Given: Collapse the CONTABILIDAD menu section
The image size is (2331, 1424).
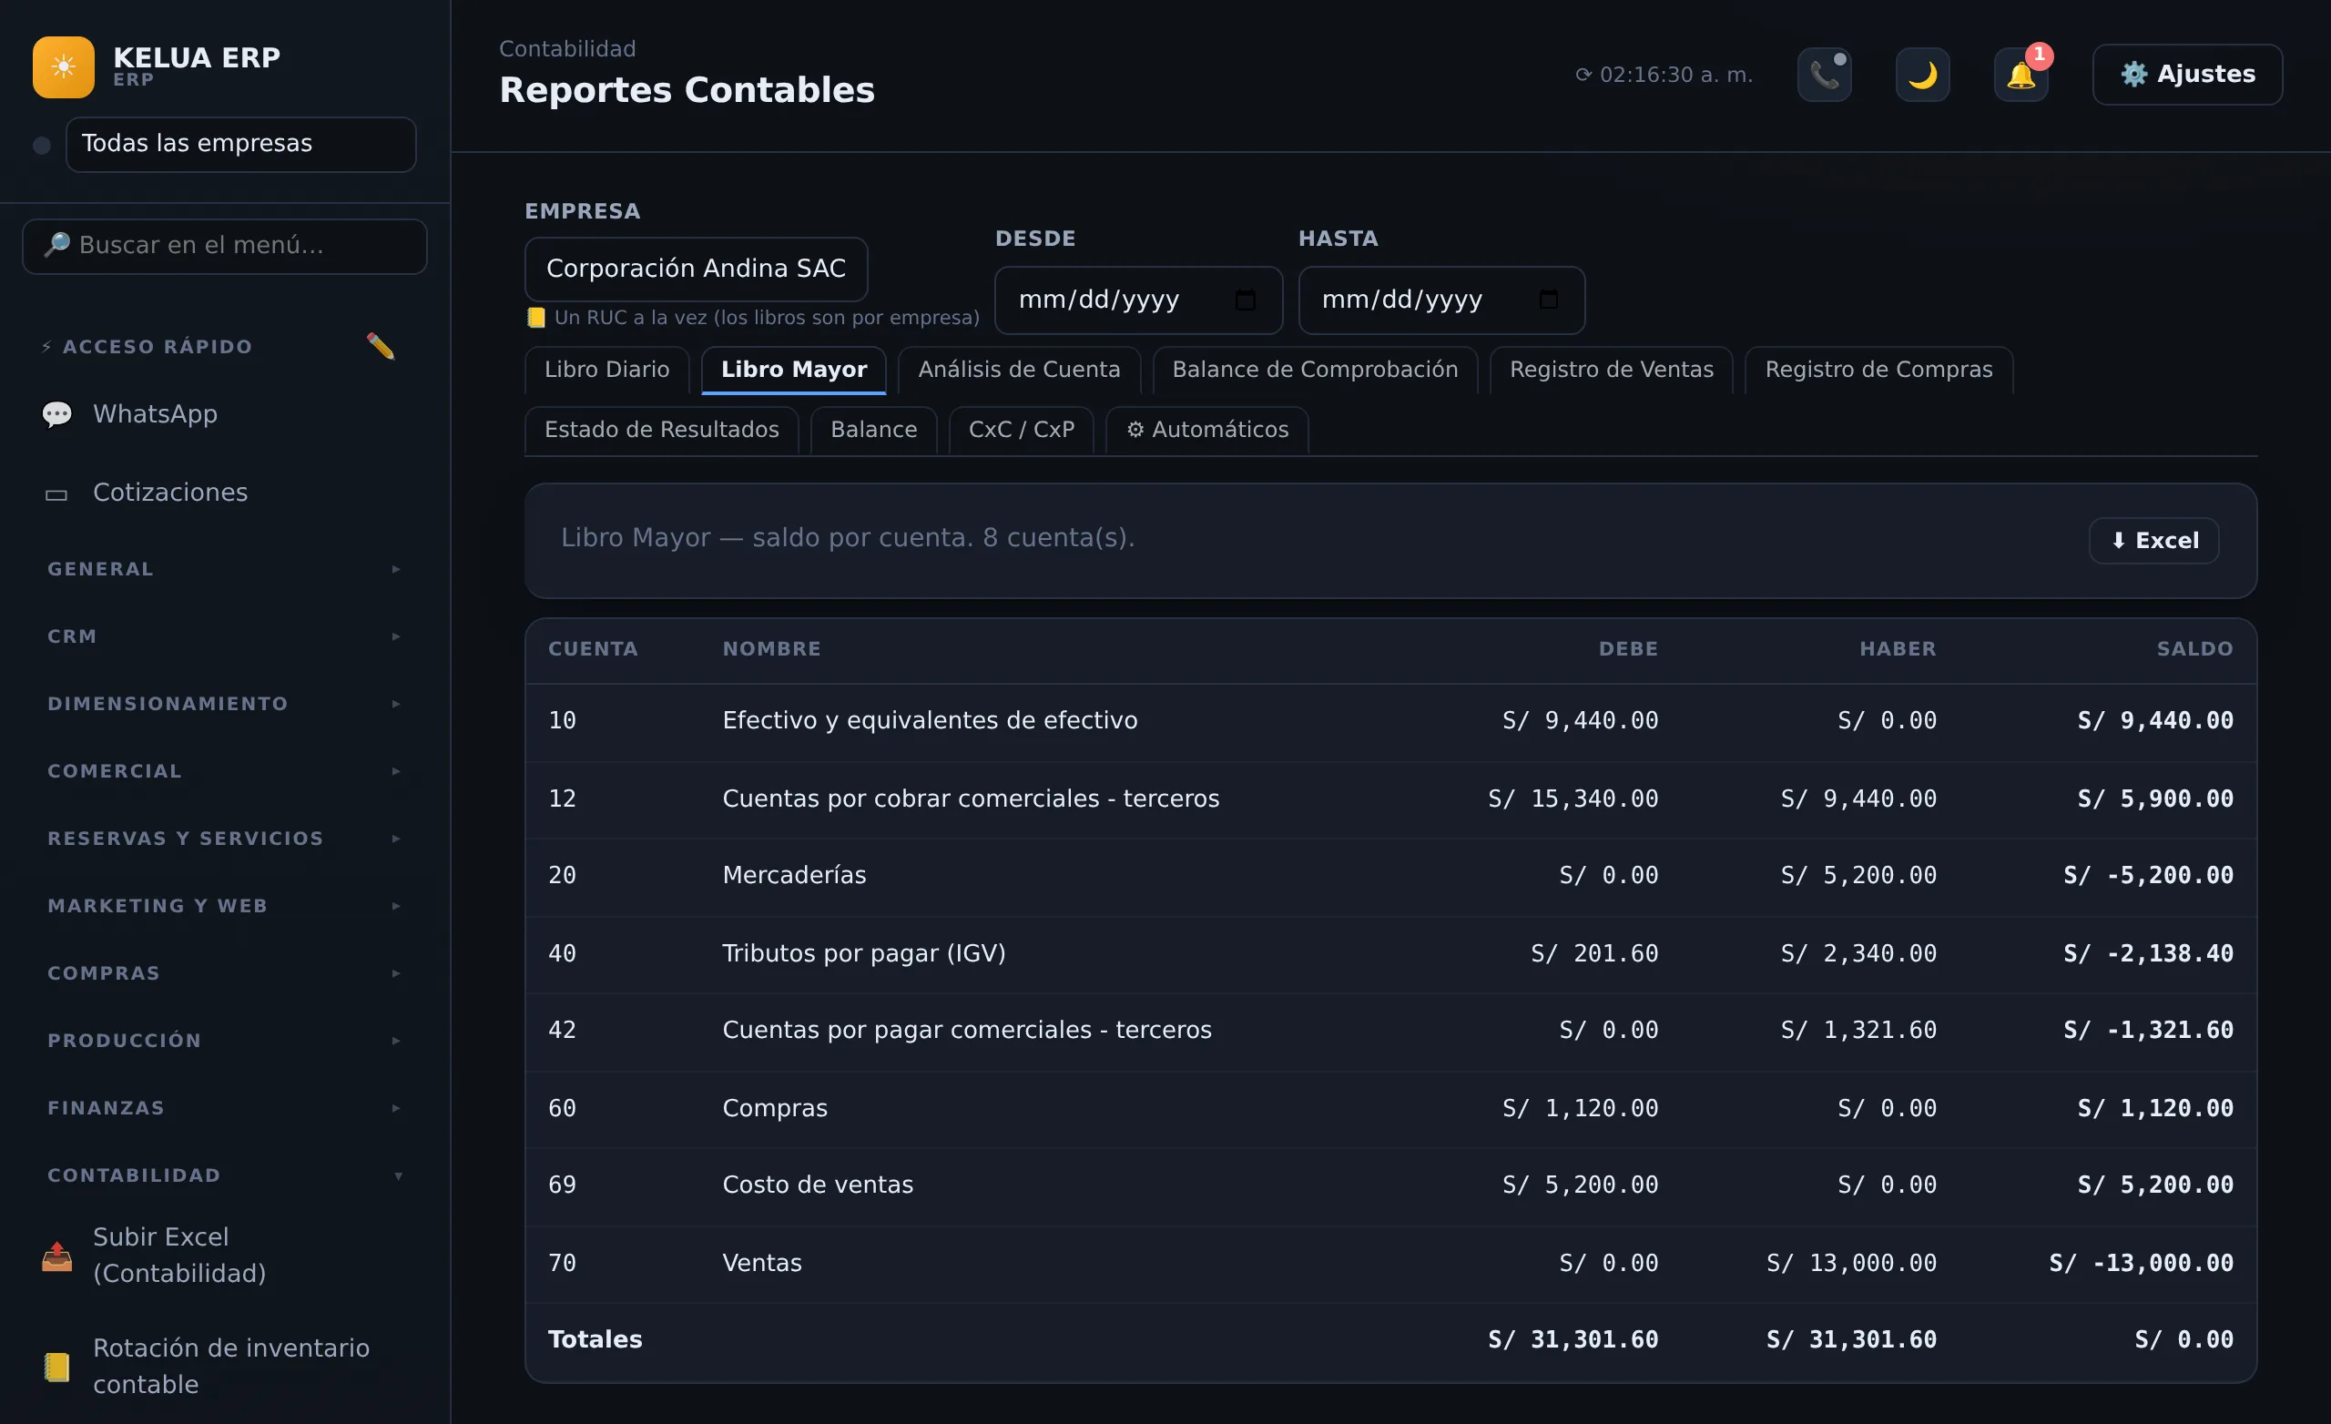Looking at the screenshot, I should (224, 1175).
